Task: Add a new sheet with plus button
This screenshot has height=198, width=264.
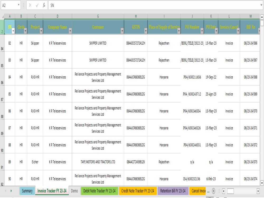Action: 213,191
